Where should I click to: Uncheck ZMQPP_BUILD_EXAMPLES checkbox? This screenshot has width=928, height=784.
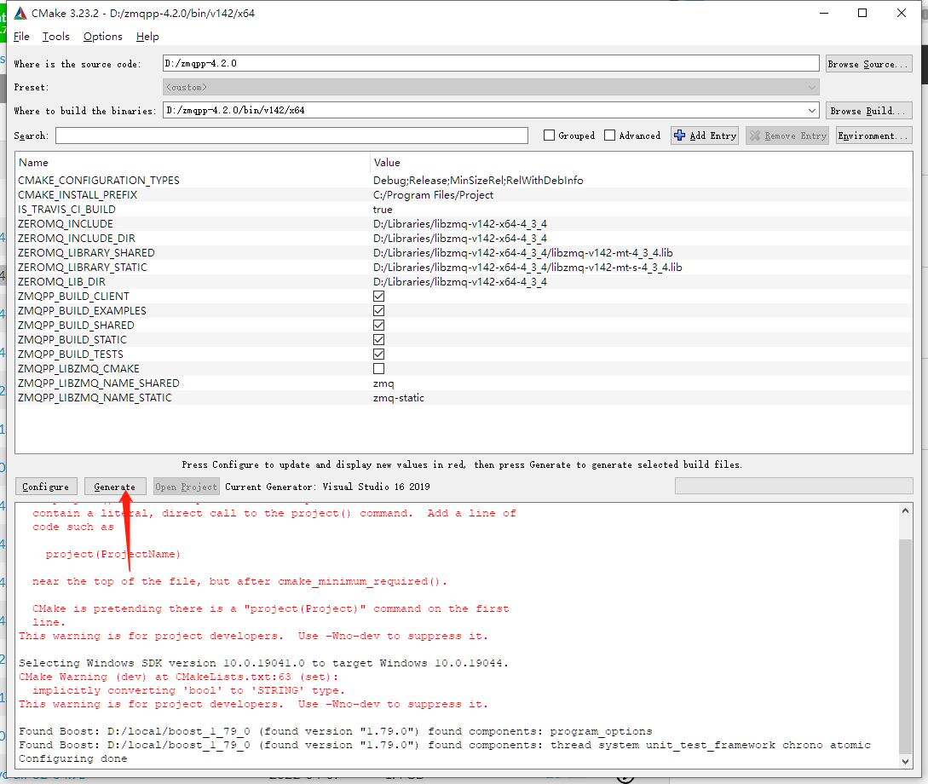point(378,311)
